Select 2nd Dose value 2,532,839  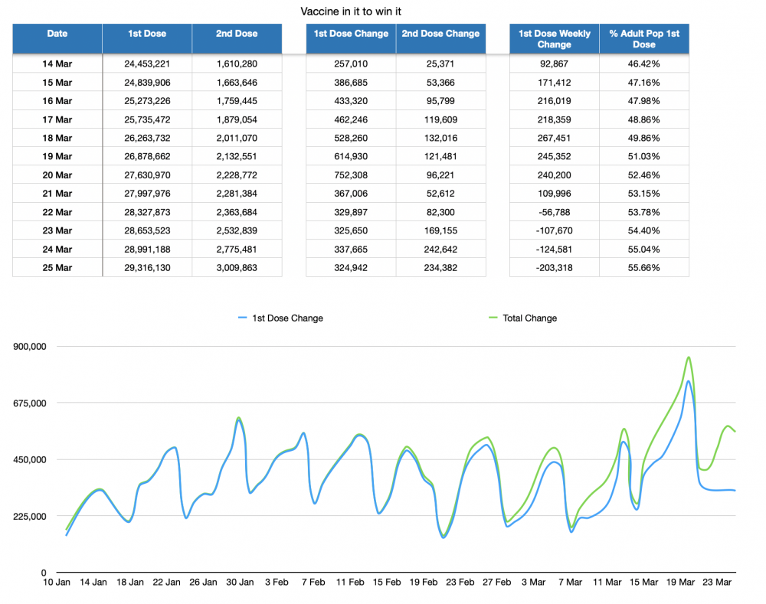pos(237,230)
